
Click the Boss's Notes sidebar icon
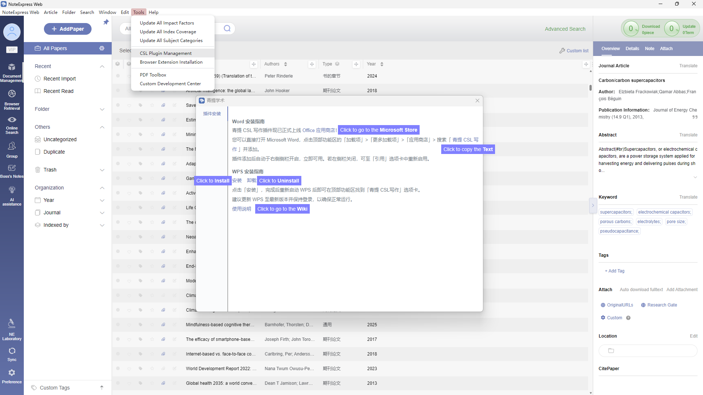[12, 170]
